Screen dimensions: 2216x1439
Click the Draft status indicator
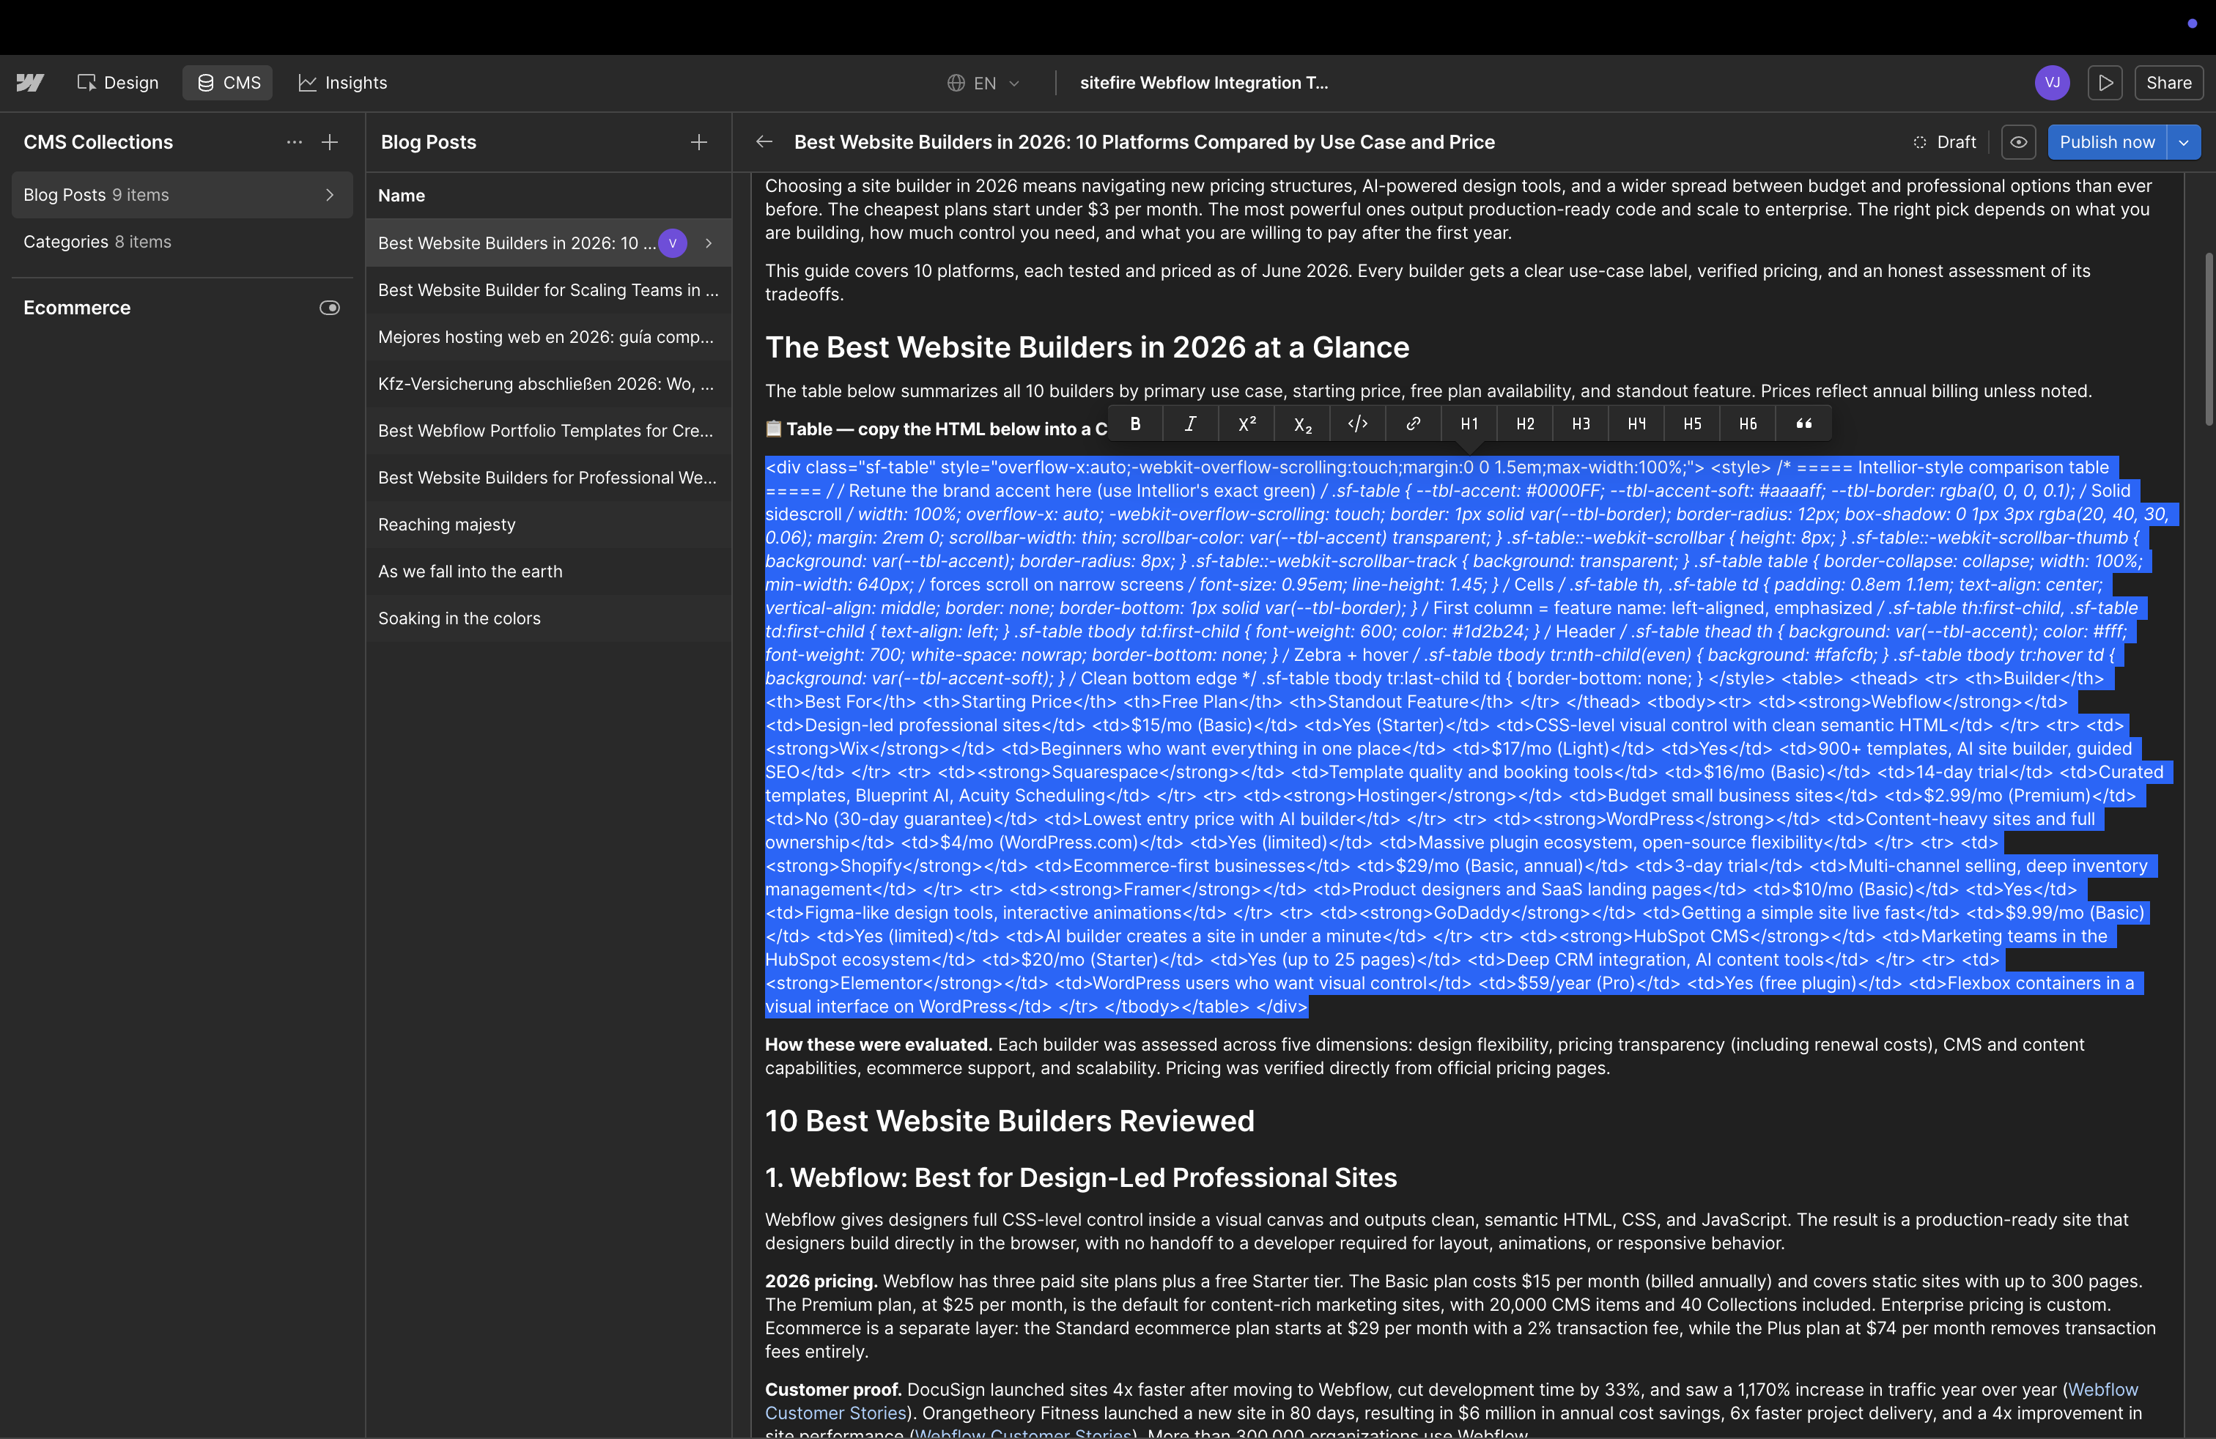point(1944,142)
